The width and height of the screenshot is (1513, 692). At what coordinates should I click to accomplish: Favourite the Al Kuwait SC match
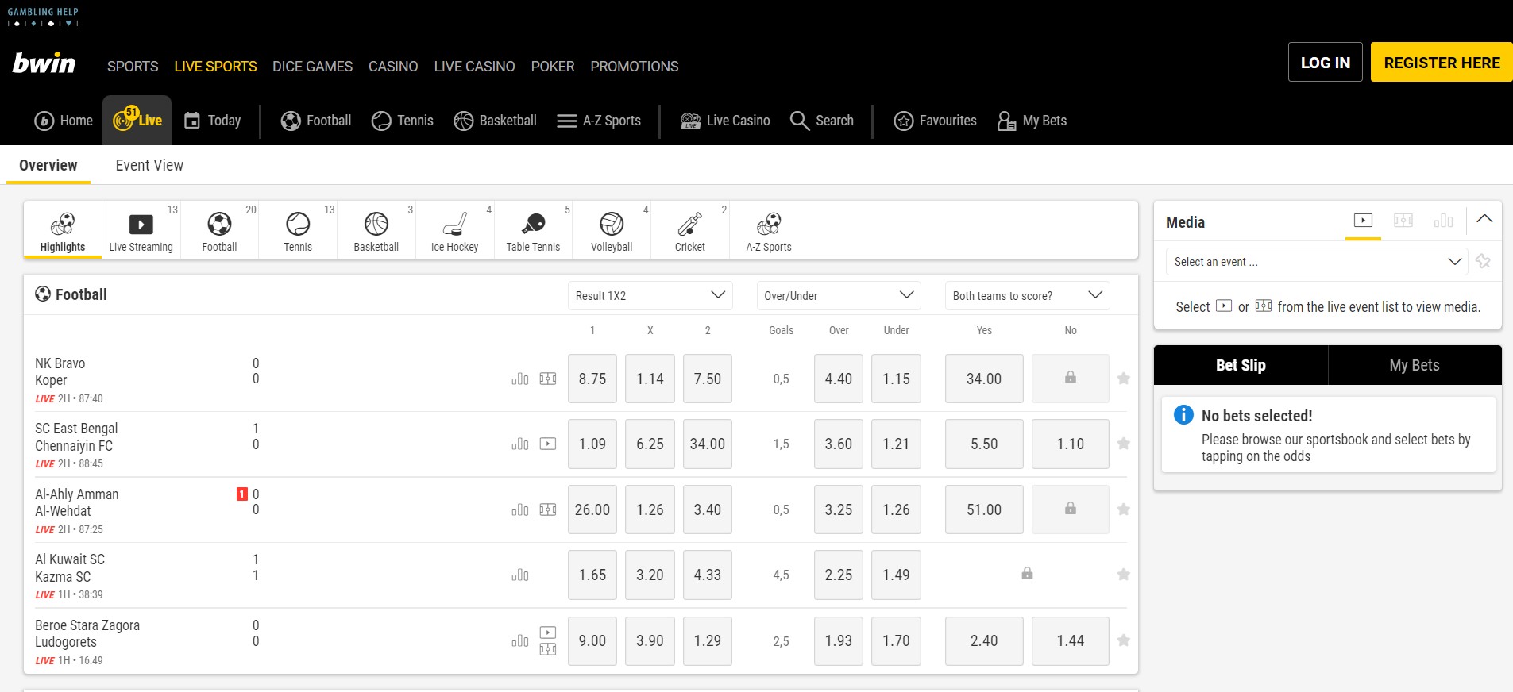coord(1123,575)
